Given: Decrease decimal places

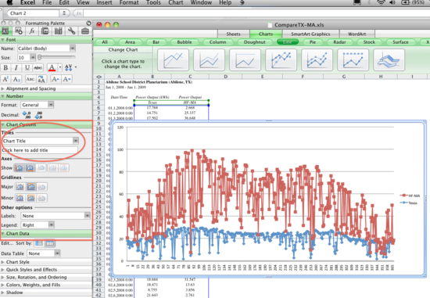Looking at the screenshot, I should [x=39, y=115].
